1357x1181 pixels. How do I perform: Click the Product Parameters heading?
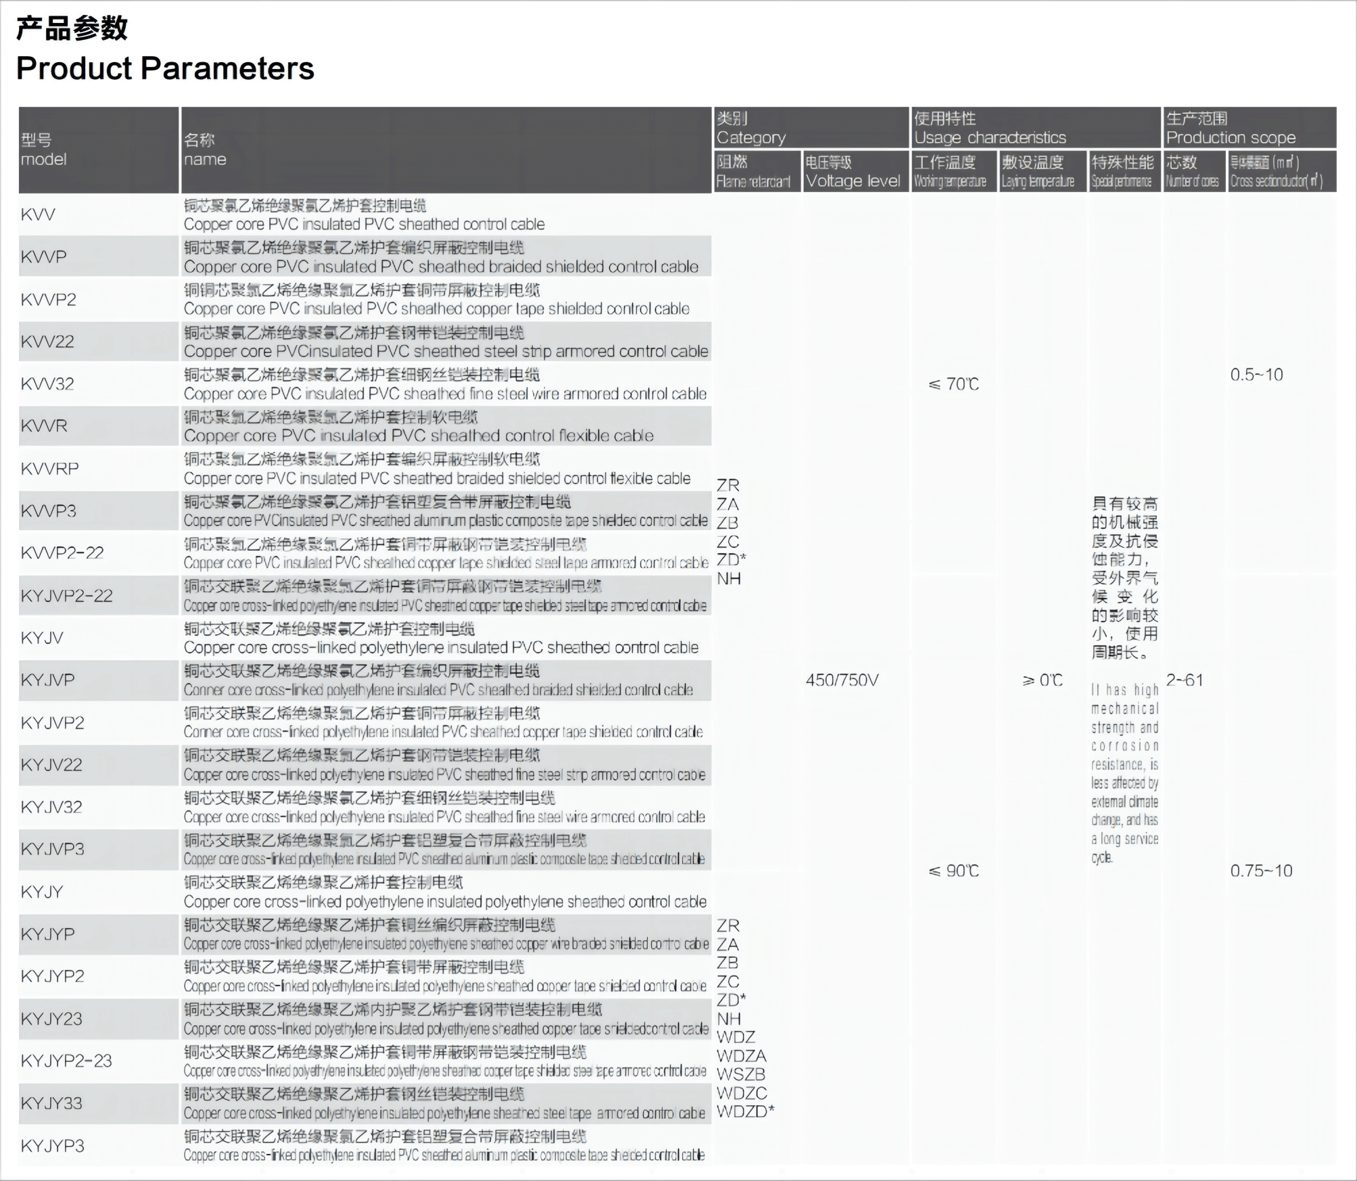pyautogui.click(x=165, y=68)
